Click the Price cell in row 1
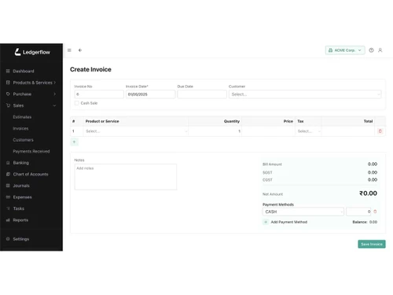This screenshot has width=393, height=295. click(268, 131)
